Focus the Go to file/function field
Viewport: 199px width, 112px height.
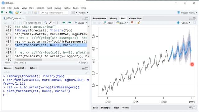tap(54, 13)
